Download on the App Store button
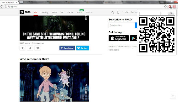This screenshot has height=111, width=178. click(x=119, y=38)
